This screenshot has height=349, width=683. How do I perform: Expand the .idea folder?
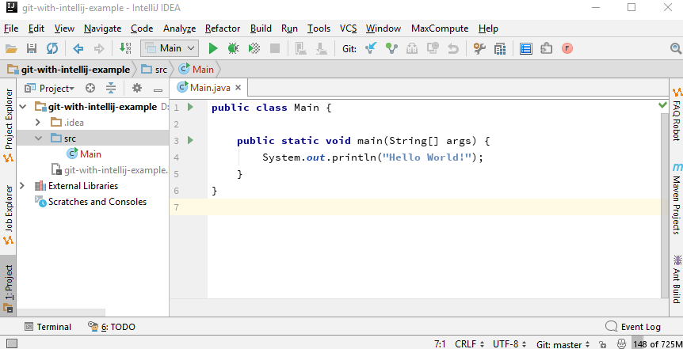tap(38, 123)
